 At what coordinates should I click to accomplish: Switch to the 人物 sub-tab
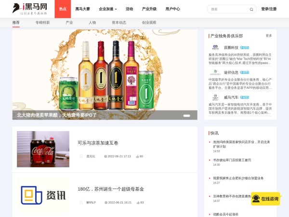[92, 23]
